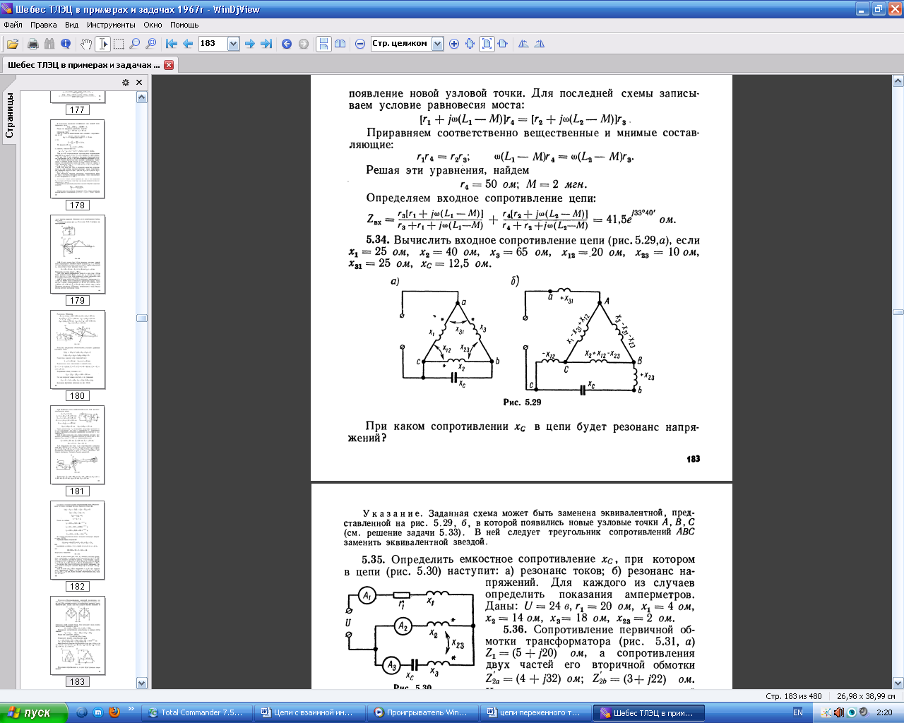Select page 180 thumbnail
The height and width of the screenshot is (723, 904).
77,349
